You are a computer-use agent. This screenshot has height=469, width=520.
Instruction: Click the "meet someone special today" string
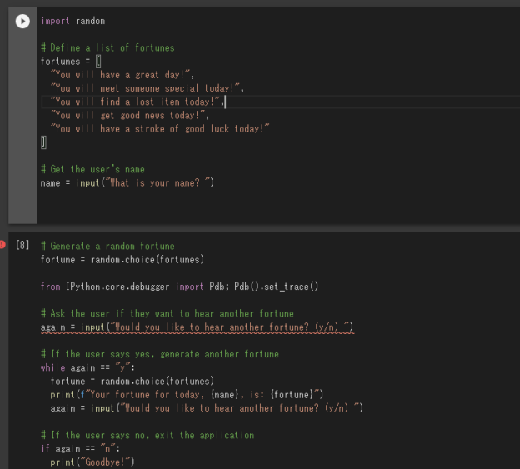click(147, 88)
